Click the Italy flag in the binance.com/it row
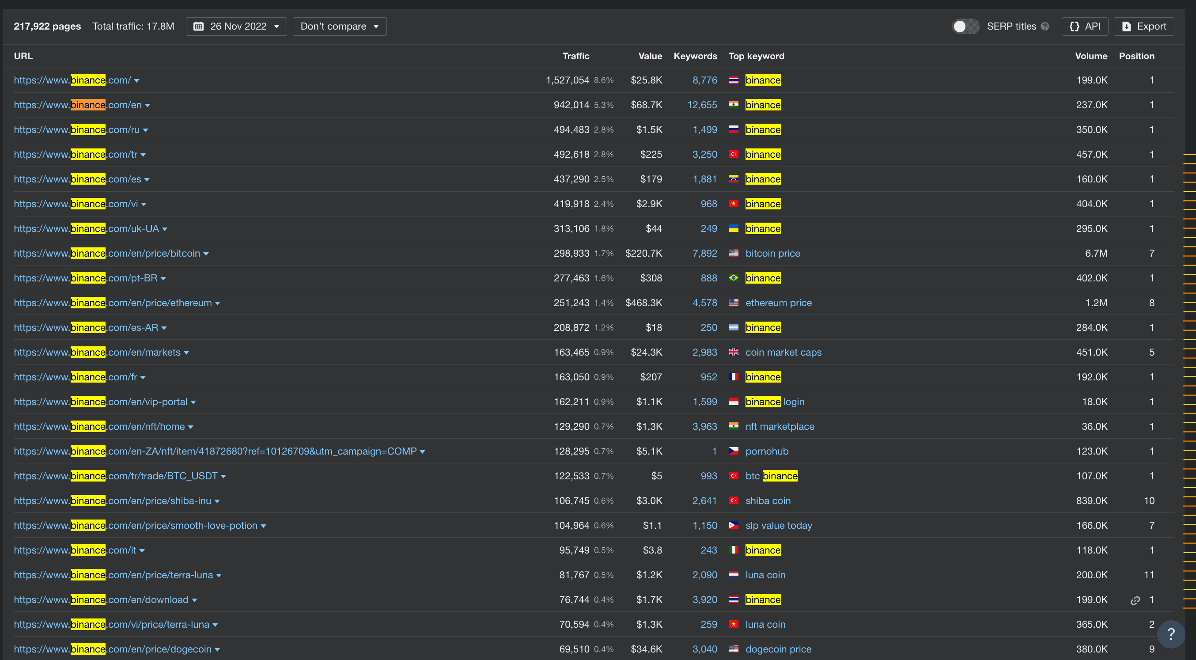 click(x=733, y=550)
